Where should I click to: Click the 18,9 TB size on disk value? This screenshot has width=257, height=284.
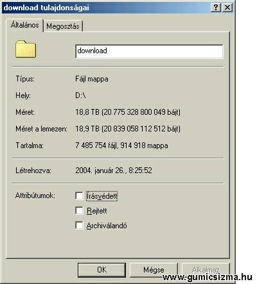tap(128, 129)
